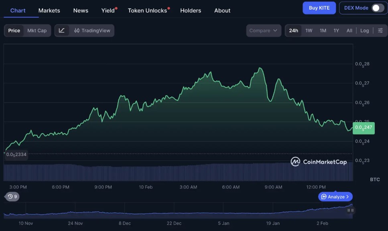
Task: Switch to the line chart view icon
Action: pos(61,30)
